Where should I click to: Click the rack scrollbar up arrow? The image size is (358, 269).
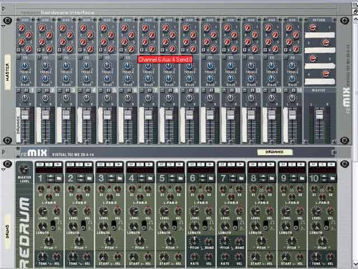pyautogui.click(x=356, y=19)
